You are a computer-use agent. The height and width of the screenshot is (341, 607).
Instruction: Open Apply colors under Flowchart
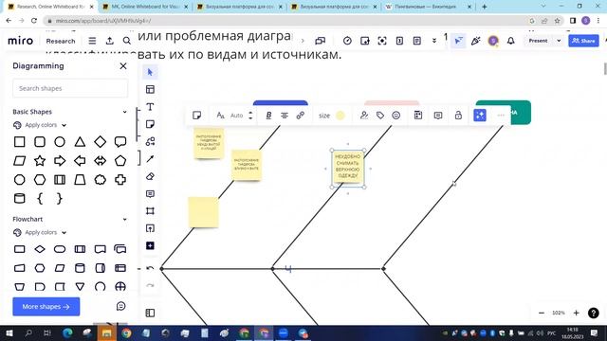40,233
